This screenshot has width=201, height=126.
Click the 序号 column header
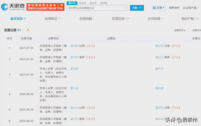point(9,39)
